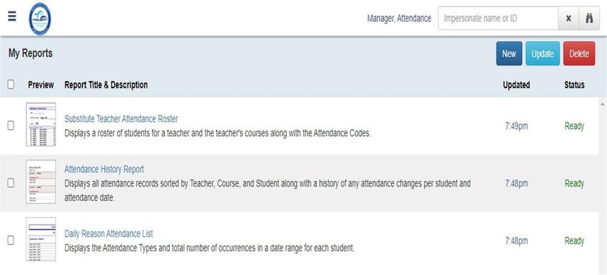Open the Attendance History Report link
This screenshot has width=607, height=275.
(104, 169)
